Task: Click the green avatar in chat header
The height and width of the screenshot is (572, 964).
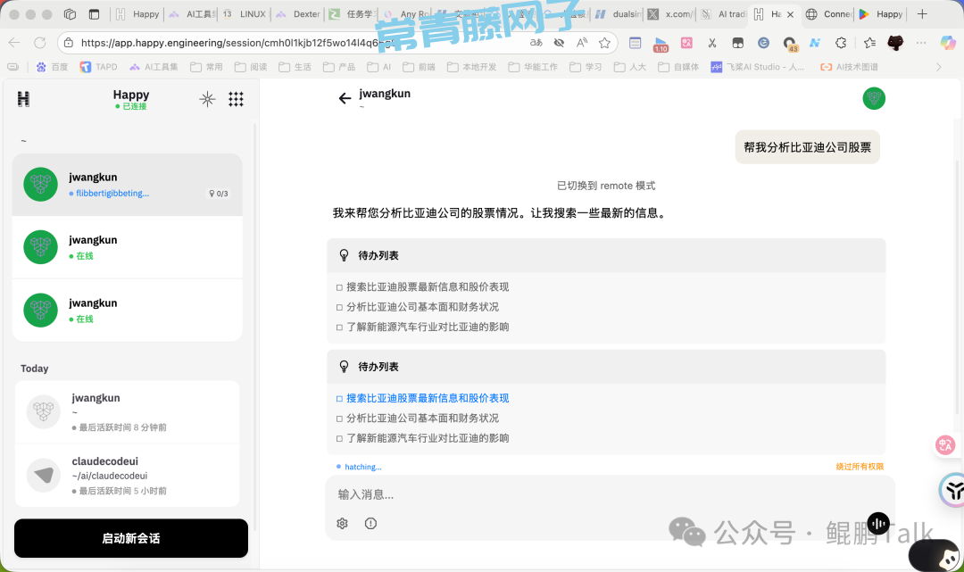Action: pos(873,98)
